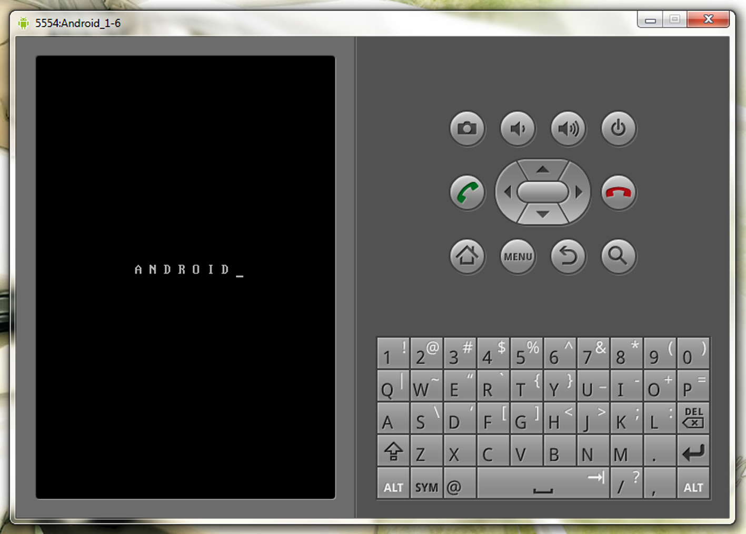Click the H key

[560, 418]
